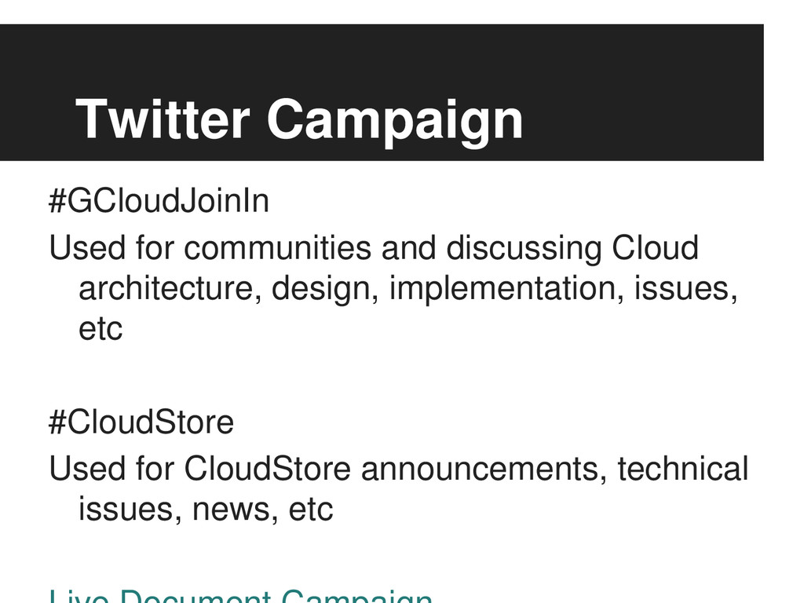Click the word "Twitter" in the title
The height and width of the screenshot is (603, 804).
pos(163,119)
